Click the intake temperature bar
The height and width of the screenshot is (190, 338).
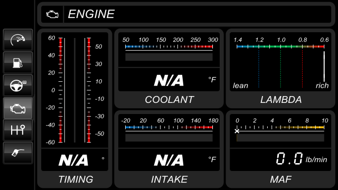(169, 138)
